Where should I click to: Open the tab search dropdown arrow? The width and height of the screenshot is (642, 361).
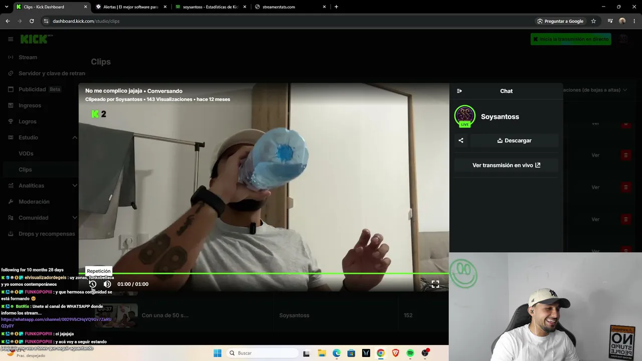(6, 7)
